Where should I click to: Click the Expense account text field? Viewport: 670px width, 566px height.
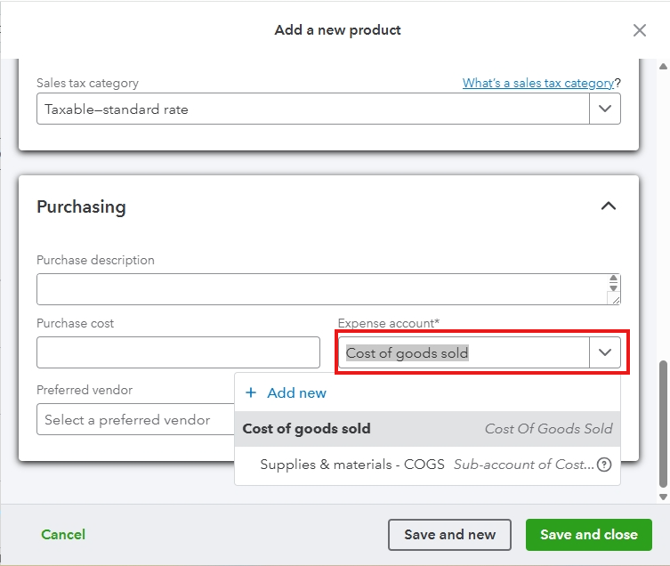pos(463,353)
